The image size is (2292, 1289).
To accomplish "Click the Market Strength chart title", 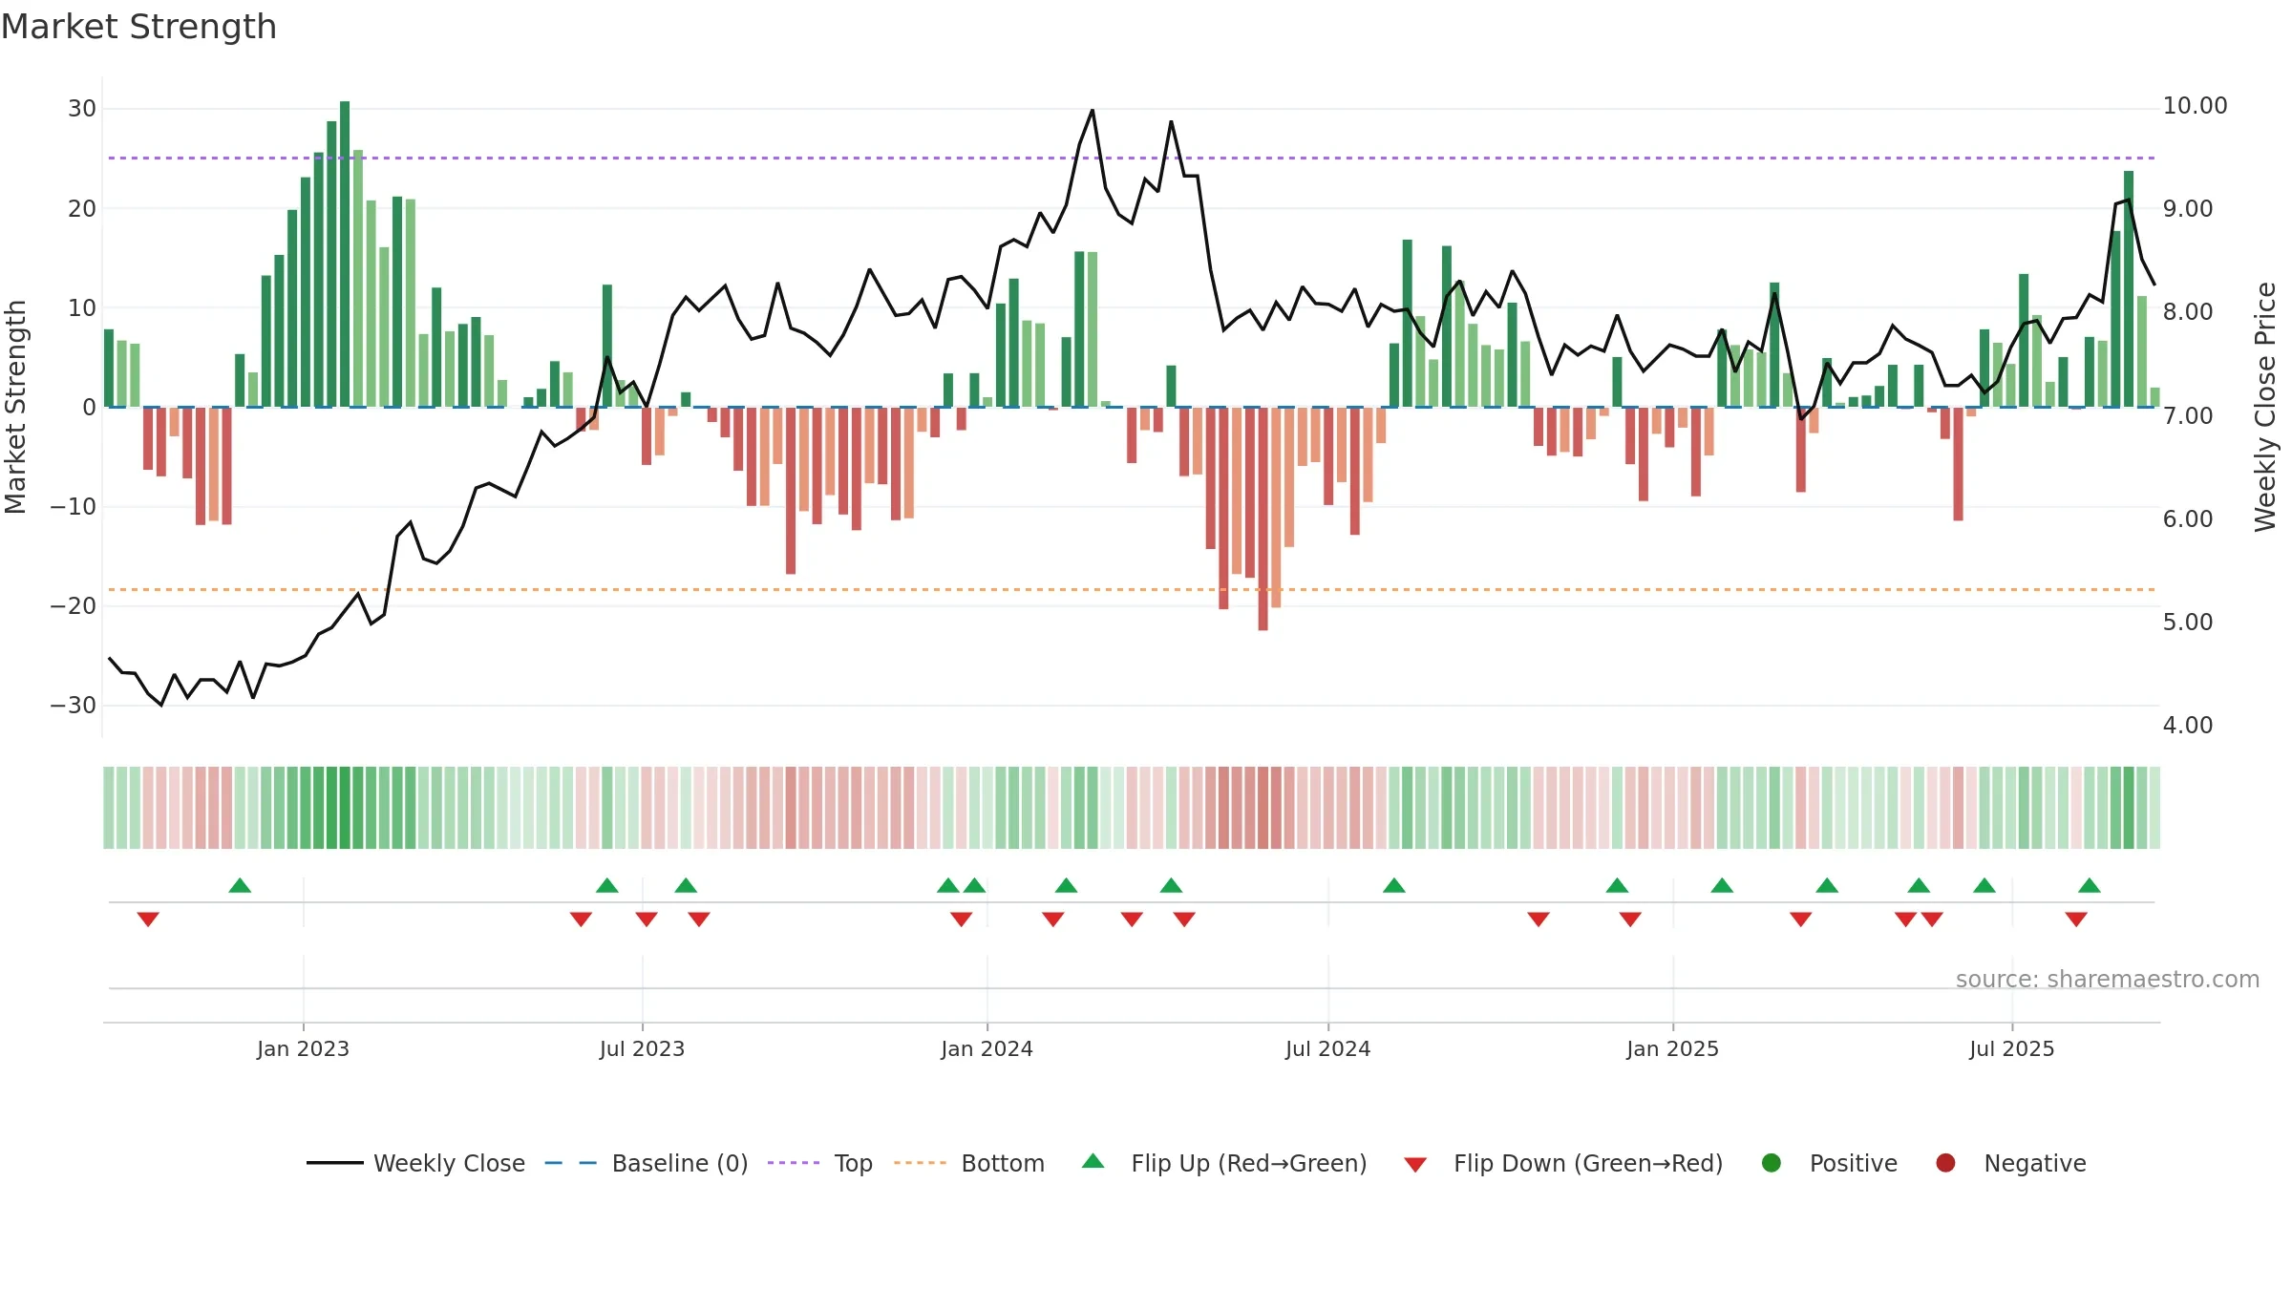I will point(138,27).
